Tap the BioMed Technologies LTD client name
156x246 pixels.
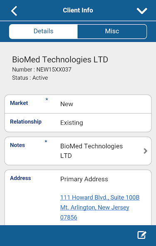[60, 59]
